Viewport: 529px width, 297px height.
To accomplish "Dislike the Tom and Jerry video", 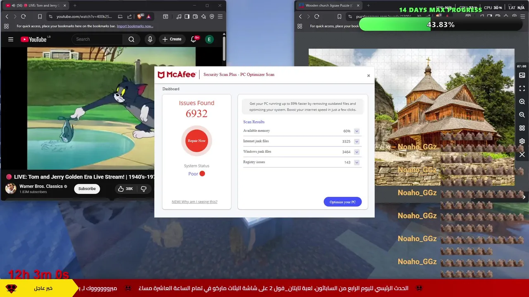I will coord(144,189).
